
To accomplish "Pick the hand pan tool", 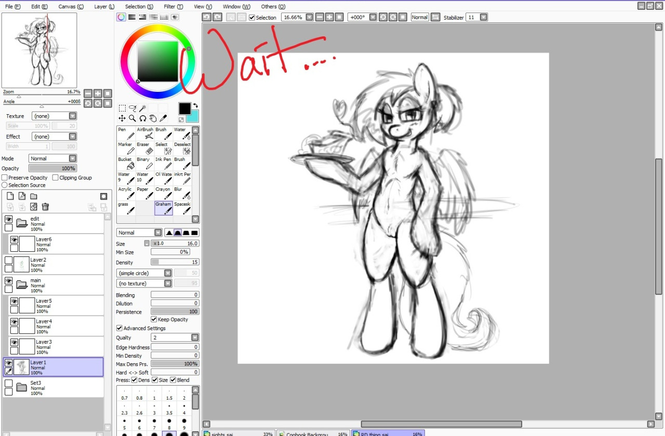I will coord(153,118).
